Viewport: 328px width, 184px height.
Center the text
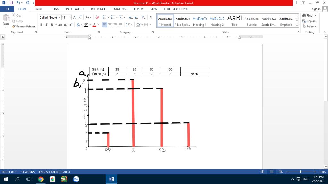pos(110,25)
